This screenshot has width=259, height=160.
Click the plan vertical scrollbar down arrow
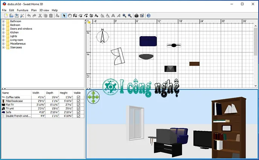(256, 86)
